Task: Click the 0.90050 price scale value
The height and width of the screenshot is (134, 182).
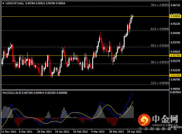Action: [x=175, y=89]
